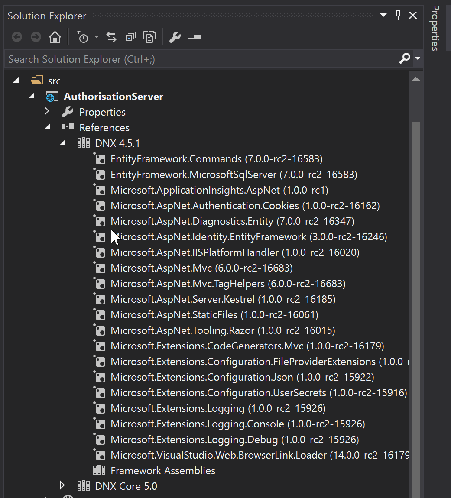Select Microsoft.Extensions.CodeGenerators.Mvc package
The image size is (451, 498).
[247, 346]
